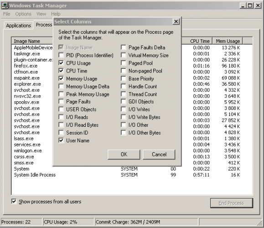This screenshot has width=264, height=228.
Task: Cancel the Select Columns dialog
Action: coord(159,155)
